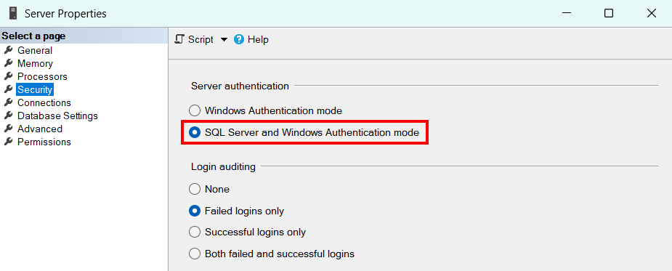
Task: Select Both failed and successful logins
Action: 195,254
